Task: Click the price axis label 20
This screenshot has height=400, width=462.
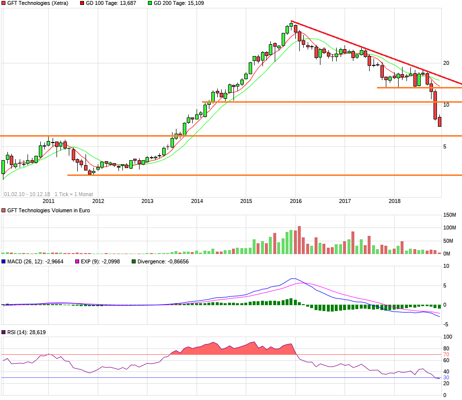Action: click(446, 63)
